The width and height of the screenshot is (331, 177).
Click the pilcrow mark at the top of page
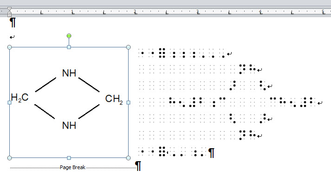(x=13, y=23)
